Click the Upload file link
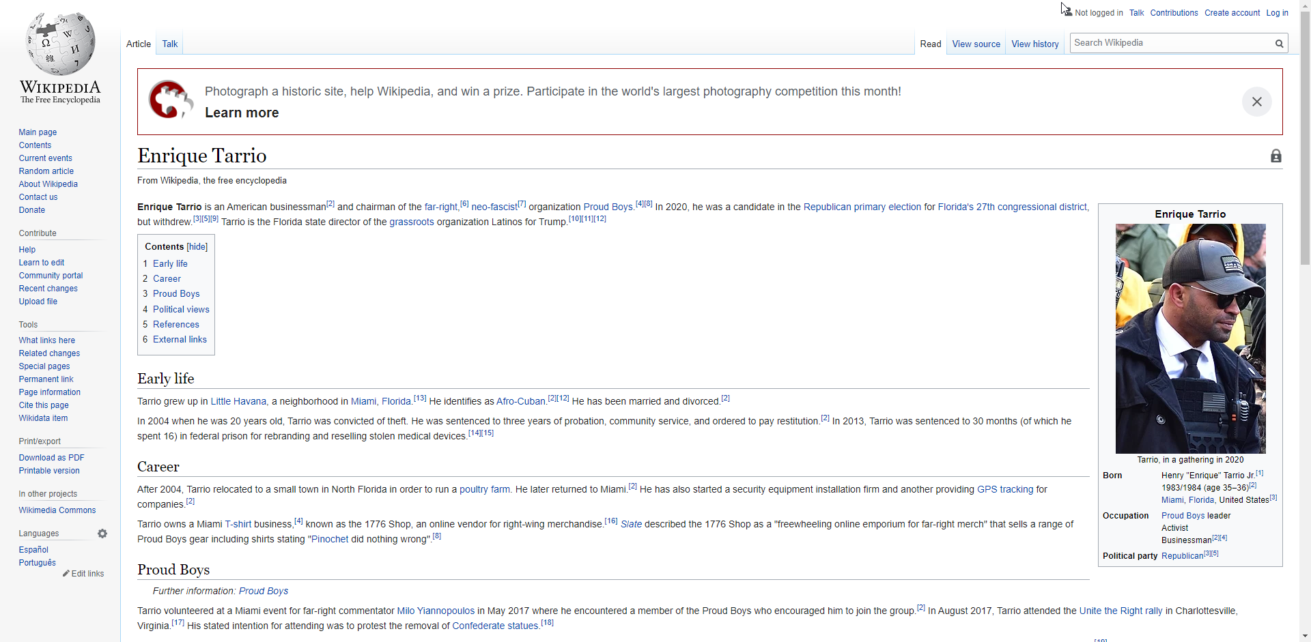 coord(38,302)
